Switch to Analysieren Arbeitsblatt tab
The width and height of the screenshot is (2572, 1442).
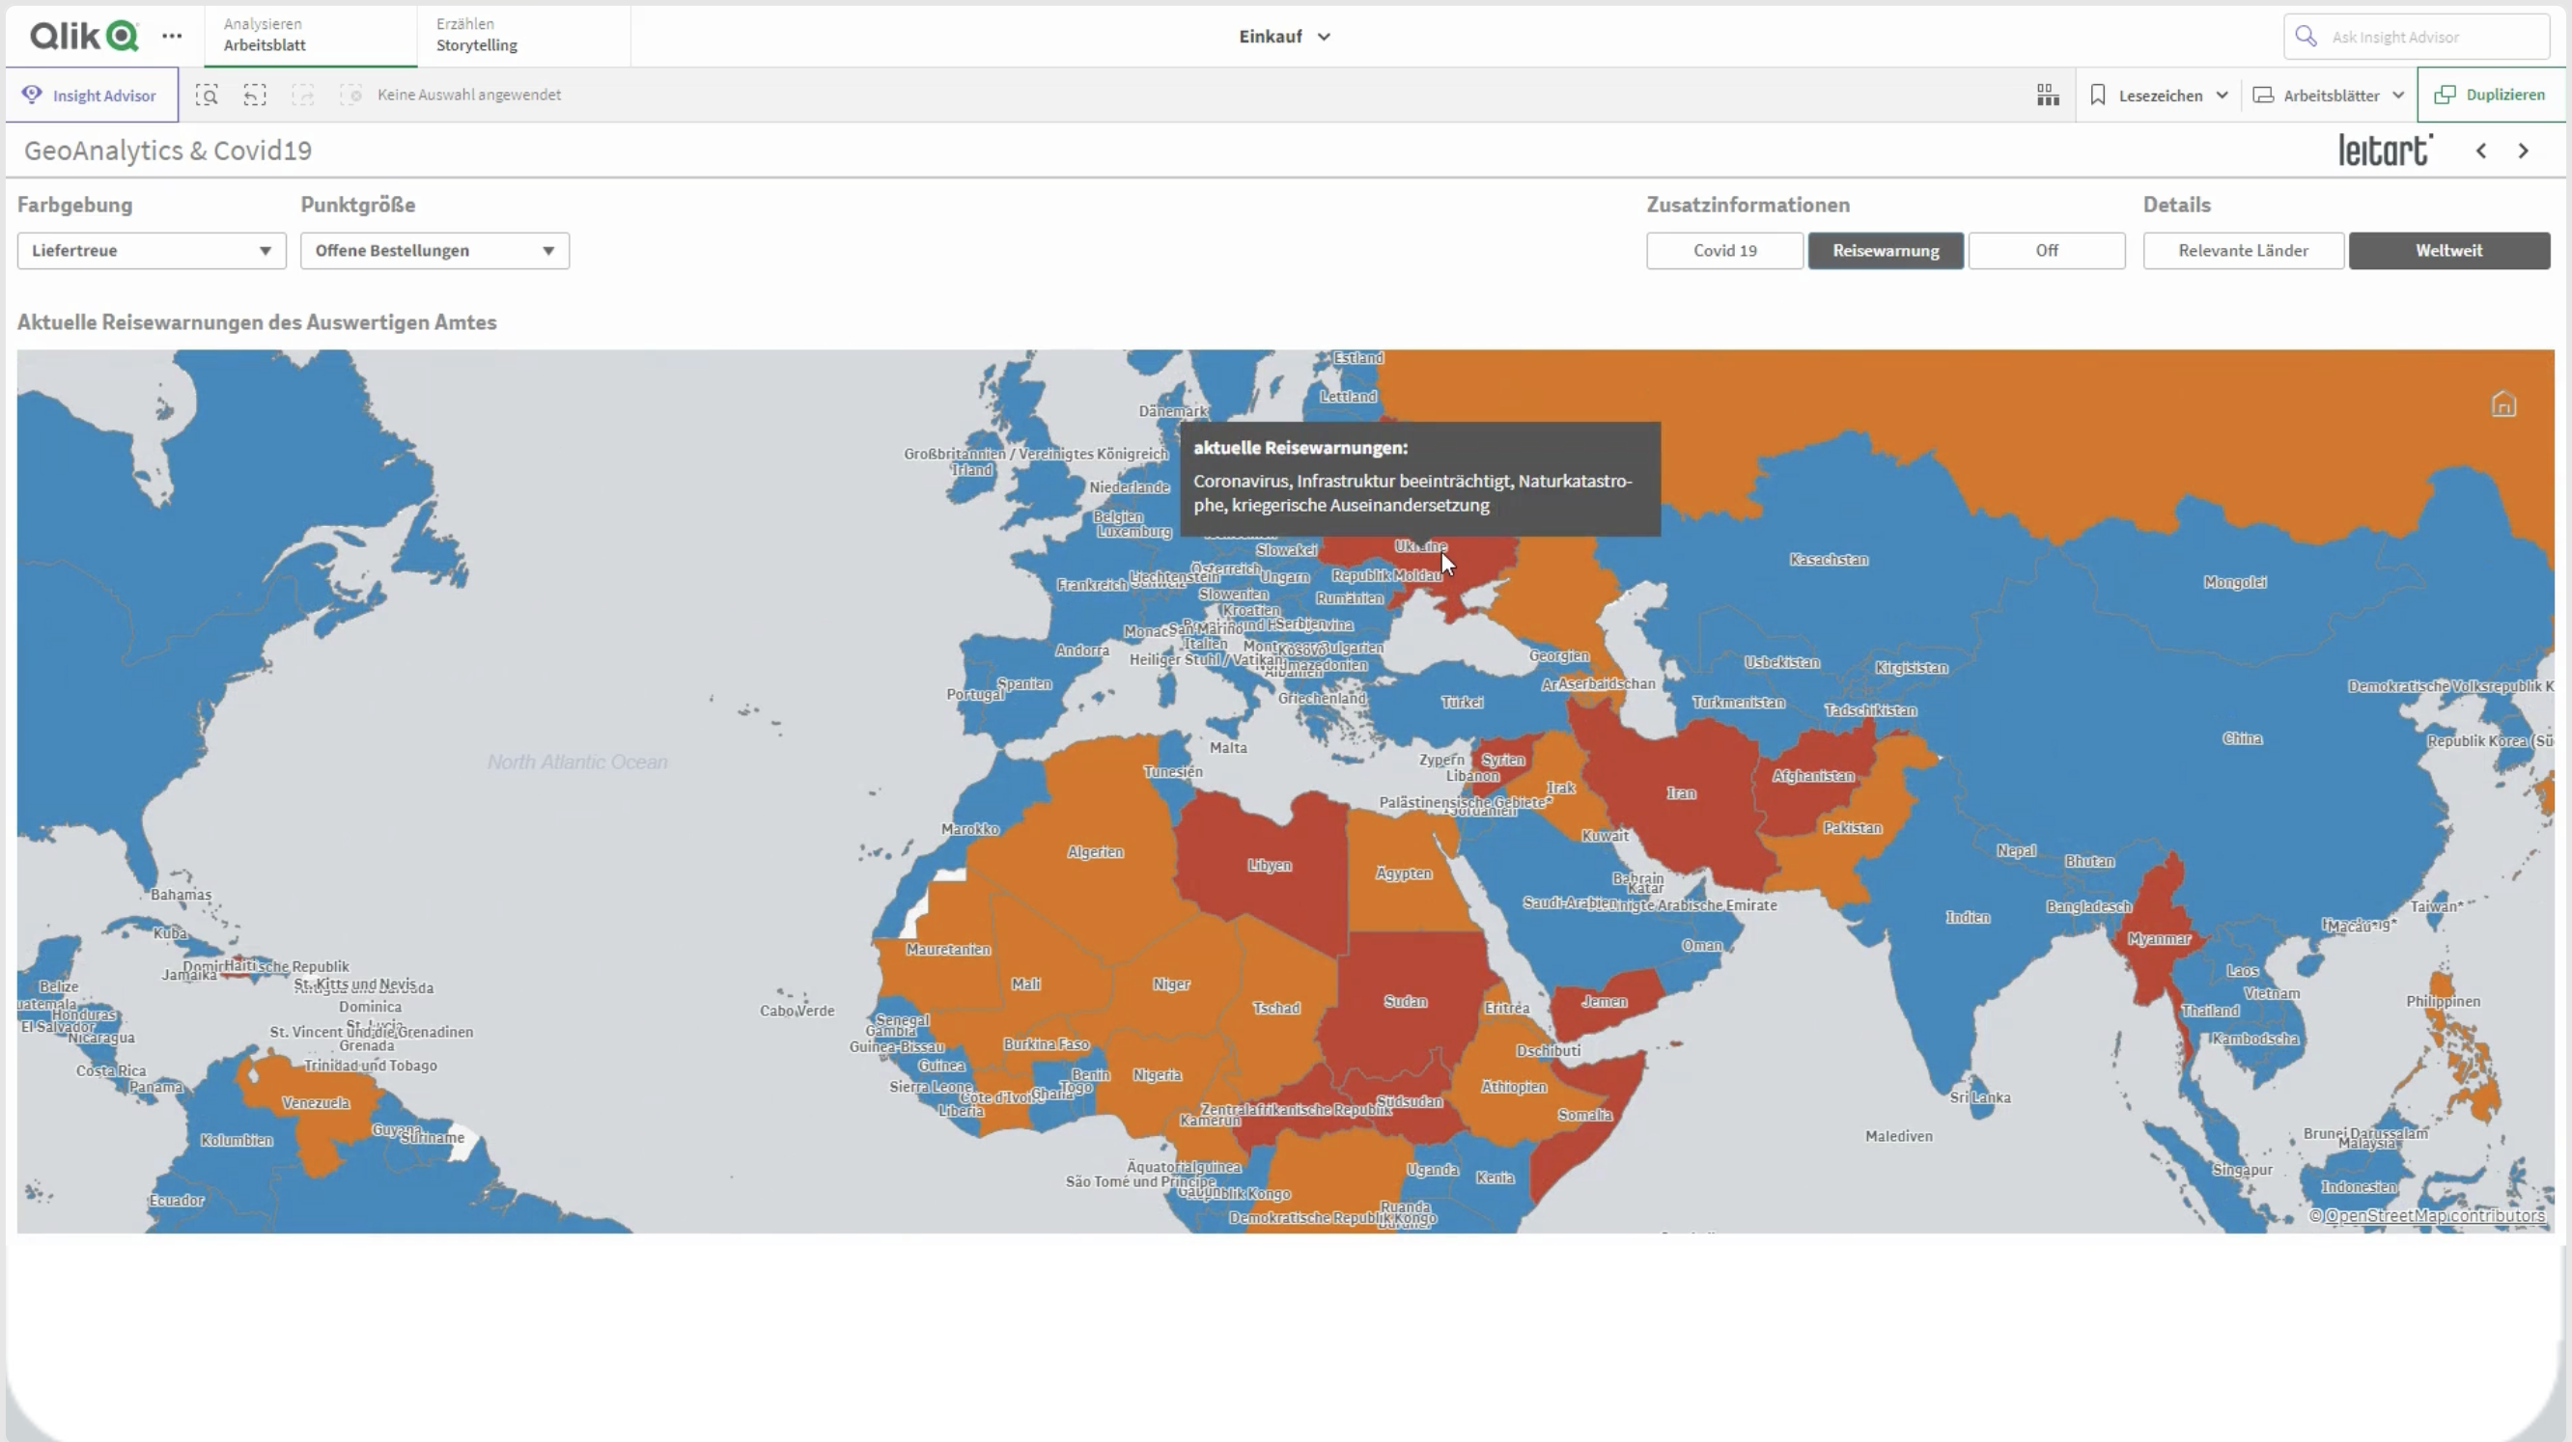(x=311, y=35)
